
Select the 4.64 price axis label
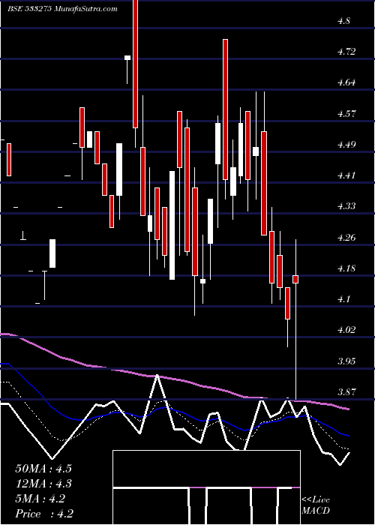346,82
